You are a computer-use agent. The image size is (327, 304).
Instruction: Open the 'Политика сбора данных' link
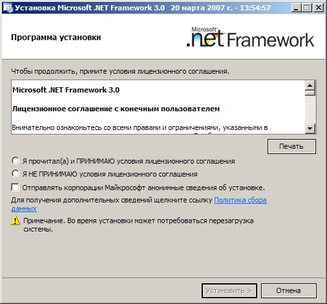(x=240, y=201)
